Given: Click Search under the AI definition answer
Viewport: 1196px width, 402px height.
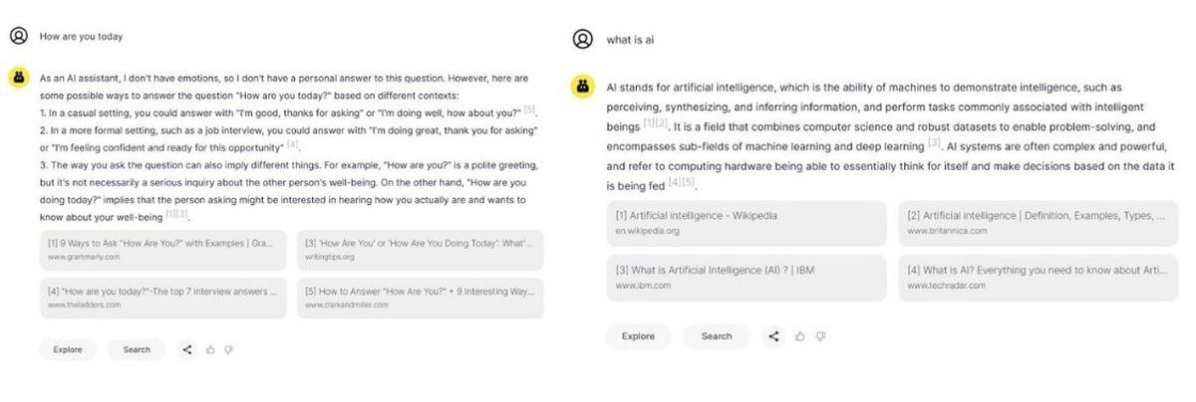Looking at the screenshot, I should [716, 336].
